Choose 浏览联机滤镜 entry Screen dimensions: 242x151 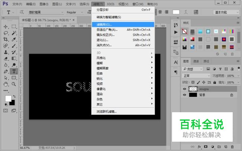(x=123, y=111)
